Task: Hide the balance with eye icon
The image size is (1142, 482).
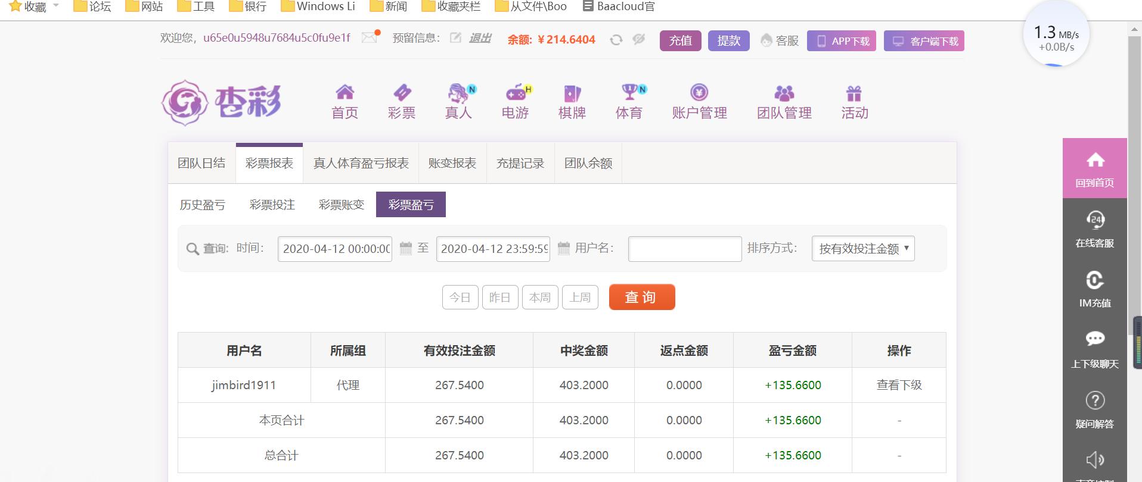Action: [x=639, y=39]
